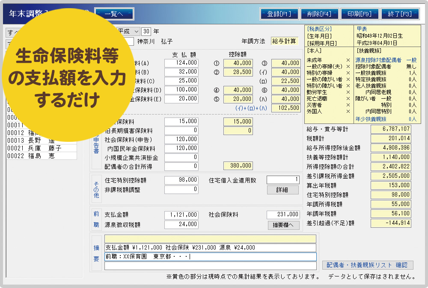
Task: Open 配偶者・扶養親族リスト 確認 button
Action: pos(368,265)
